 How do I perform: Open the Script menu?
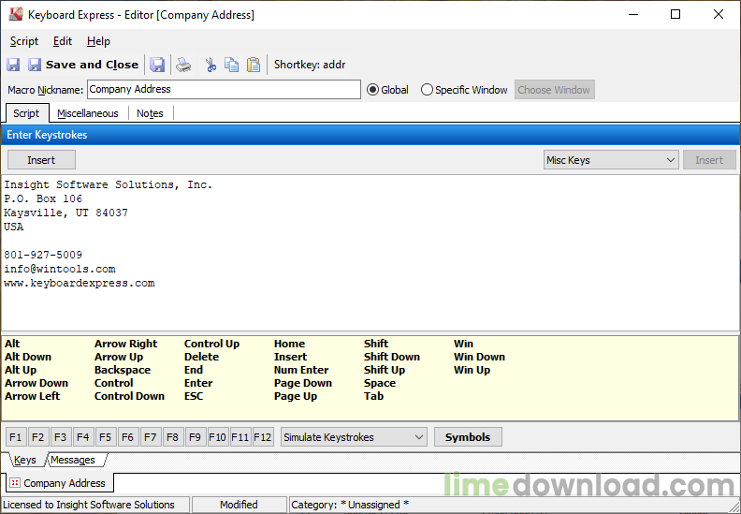[x=24, y=41]
